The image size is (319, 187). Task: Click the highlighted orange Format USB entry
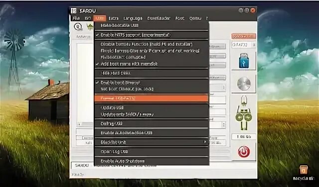pyautogui.click(x=152, y=98)
